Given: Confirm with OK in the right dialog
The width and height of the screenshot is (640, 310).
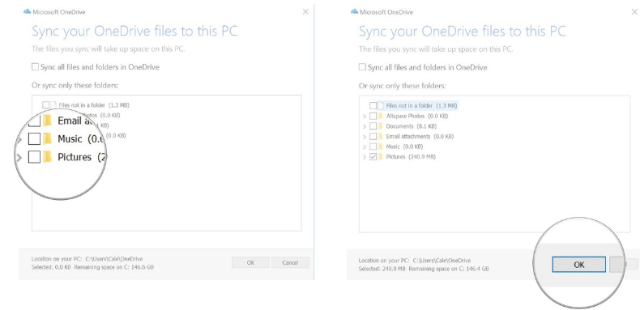Looking at the screenshot, I should [578, 265].
